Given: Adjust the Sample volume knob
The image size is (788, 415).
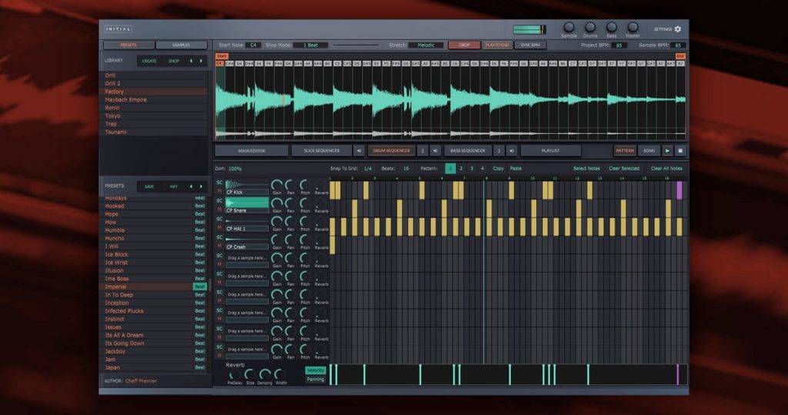Looking at the screenshot, I should click(x=569, y=27).
